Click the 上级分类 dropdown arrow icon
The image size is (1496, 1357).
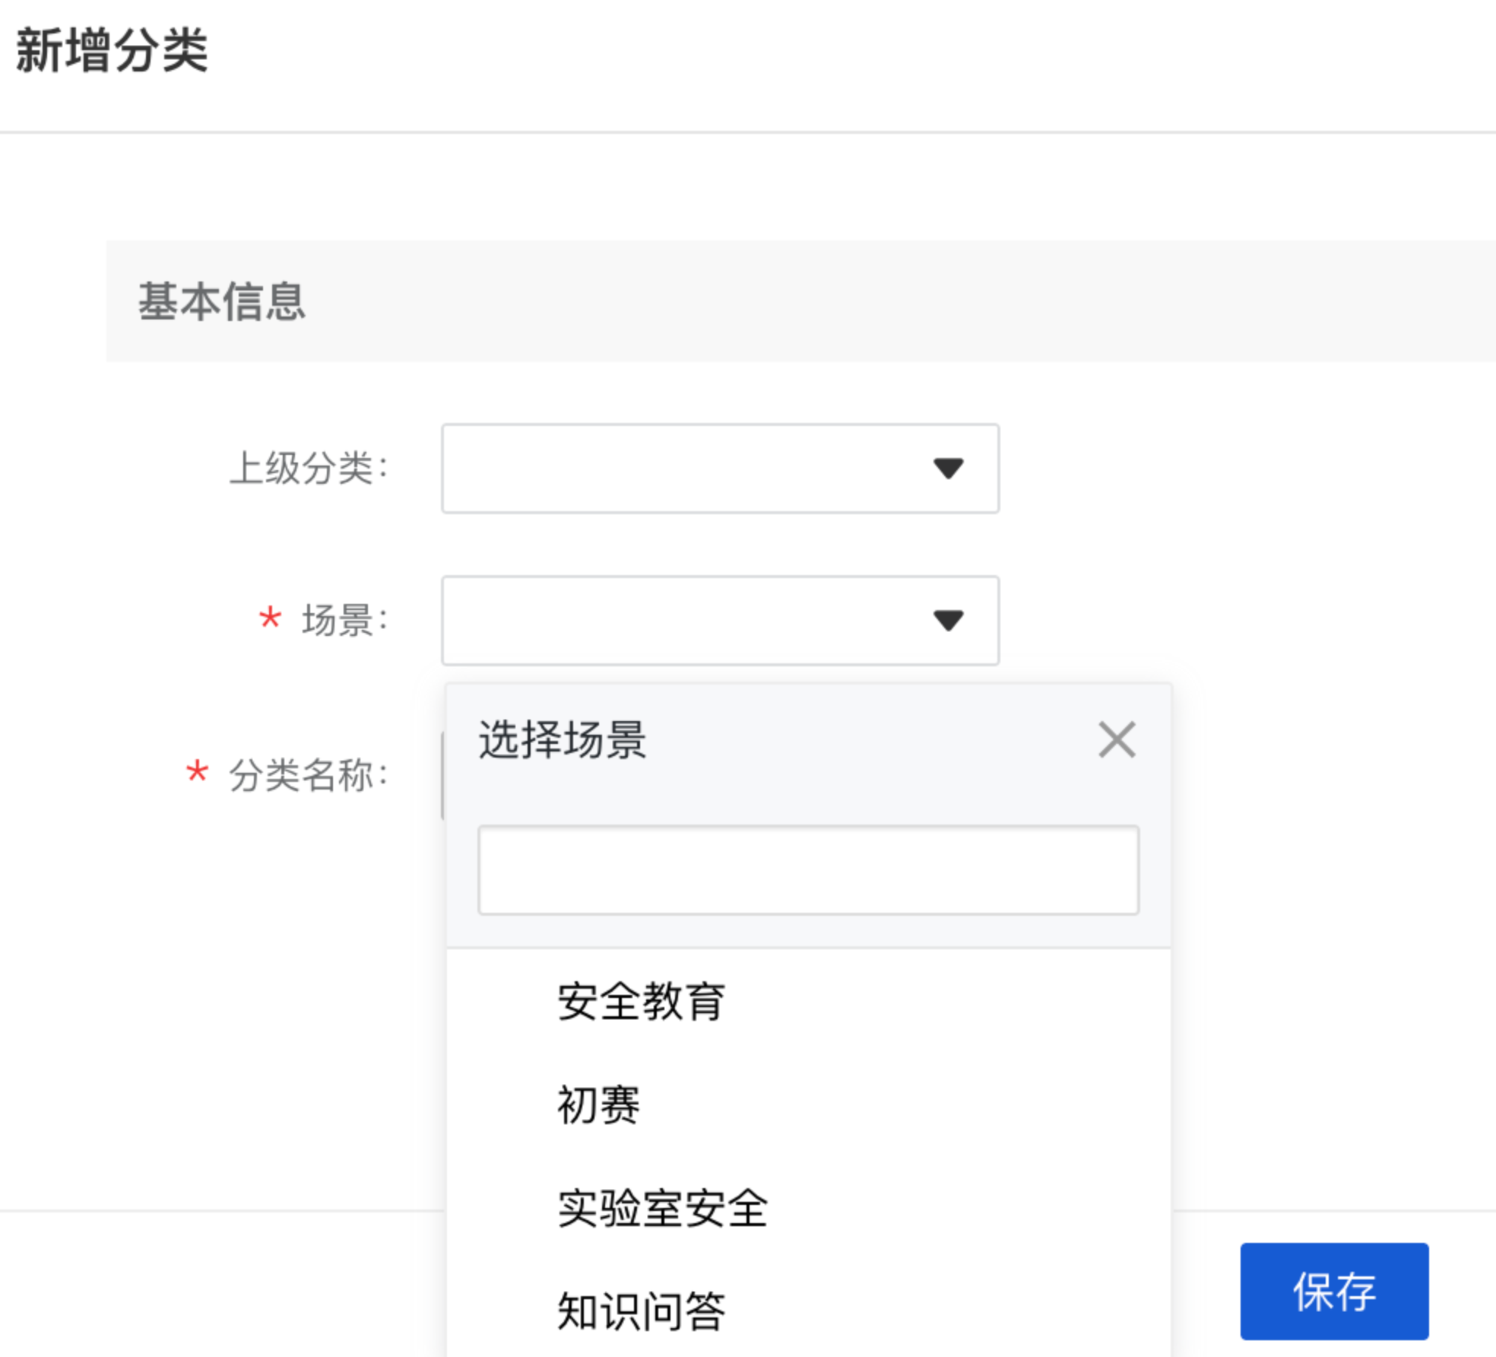(949, 469)
